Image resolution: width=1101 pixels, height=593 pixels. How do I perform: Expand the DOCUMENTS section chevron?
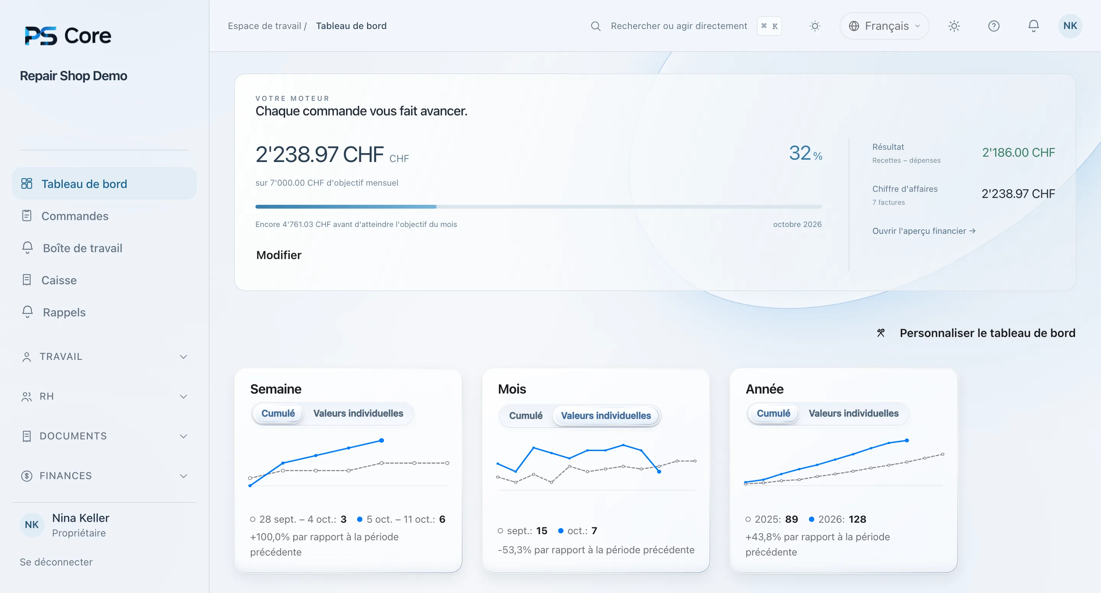point(183,436)
